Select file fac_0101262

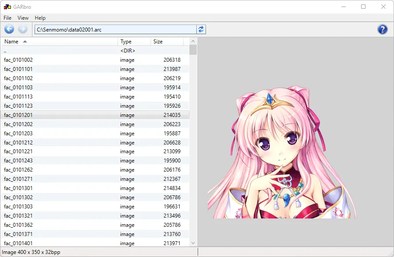[95, 170]
